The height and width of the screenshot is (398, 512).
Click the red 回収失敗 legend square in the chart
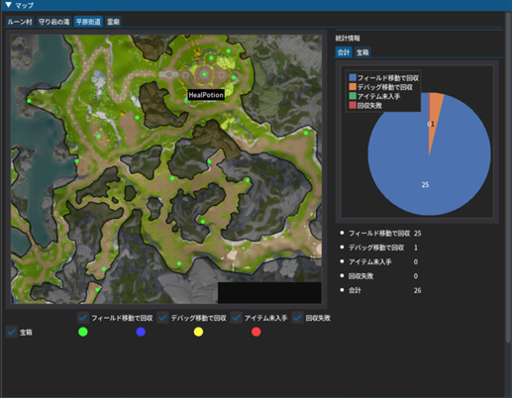pos(353,105)
